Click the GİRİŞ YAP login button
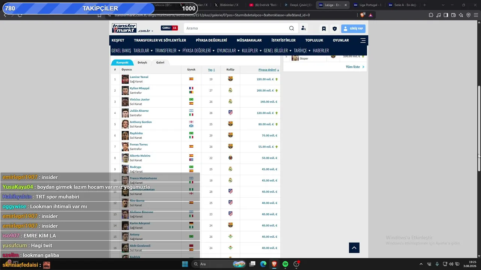 coord(353,28)
